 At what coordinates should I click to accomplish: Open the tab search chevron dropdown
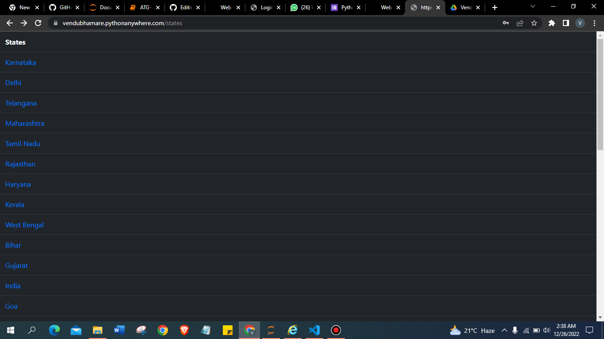point(533,7)
